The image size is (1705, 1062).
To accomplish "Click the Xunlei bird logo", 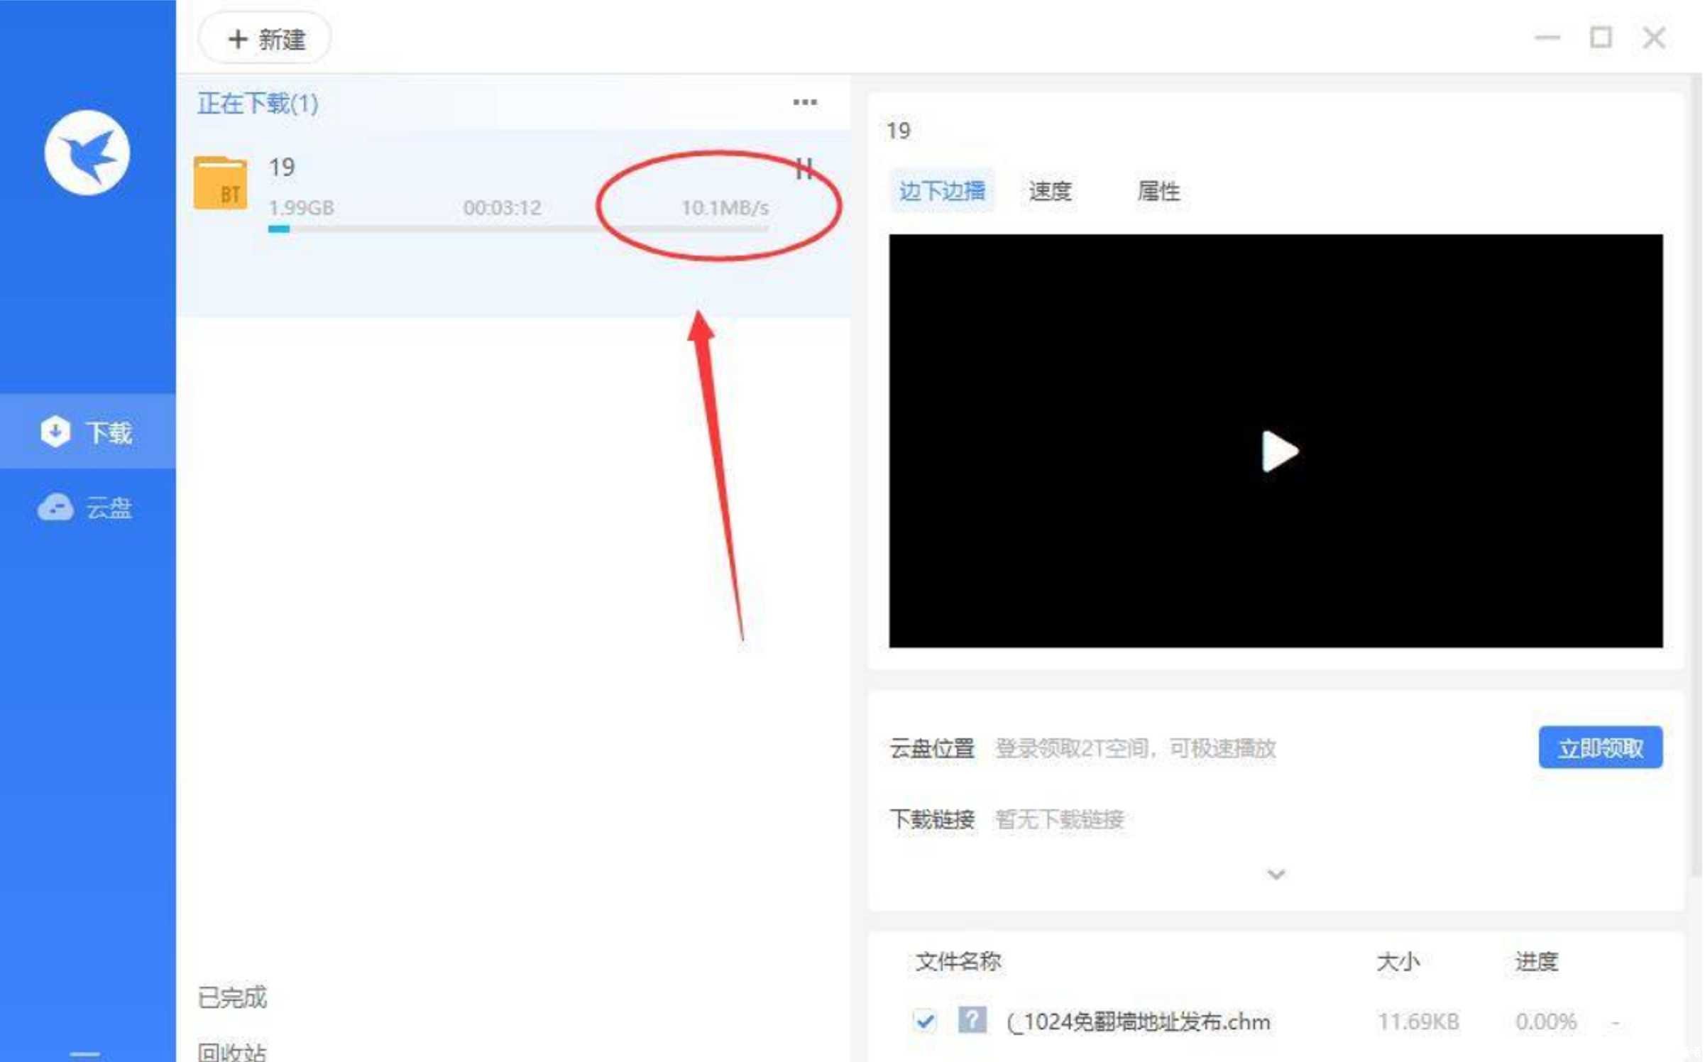I will 87,153.
